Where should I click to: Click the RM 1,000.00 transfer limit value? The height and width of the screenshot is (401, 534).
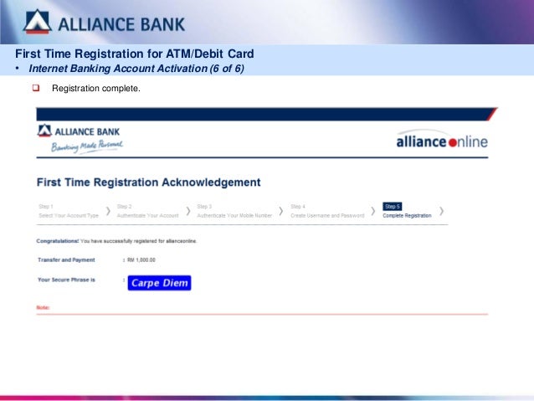141,260
